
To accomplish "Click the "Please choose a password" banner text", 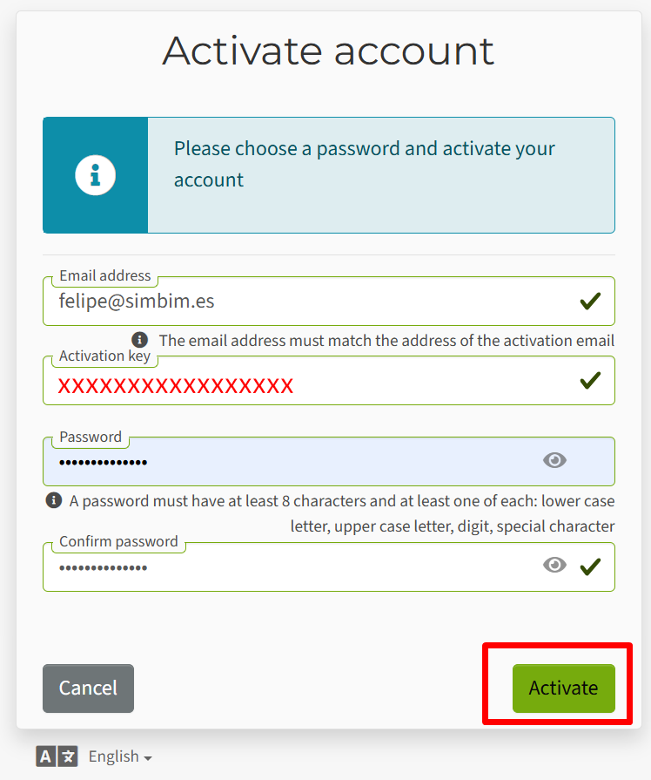I will tap(364, 164).
